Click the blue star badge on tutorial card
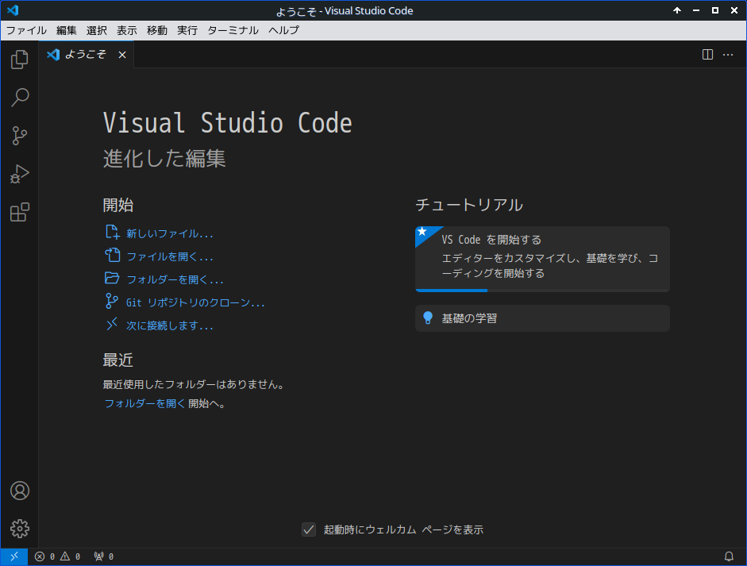This screenshot has width=747, height=566. point(424,233)
